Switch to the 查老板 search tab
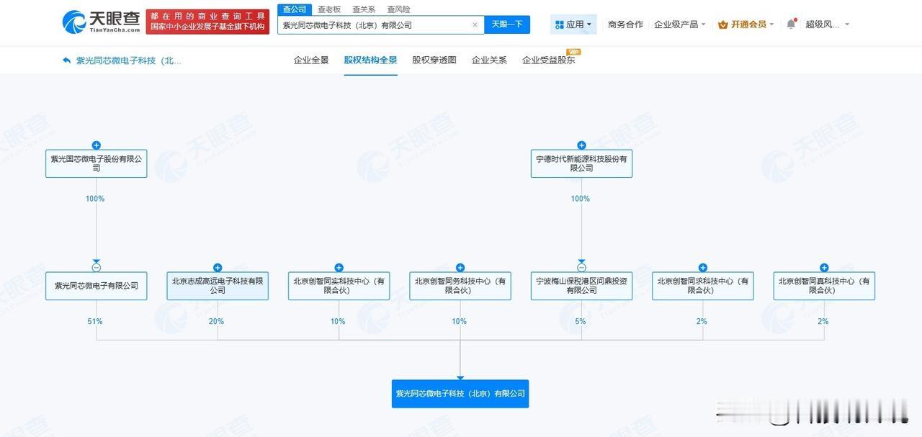This screenshot has height=437, width=922. [329, 9]
